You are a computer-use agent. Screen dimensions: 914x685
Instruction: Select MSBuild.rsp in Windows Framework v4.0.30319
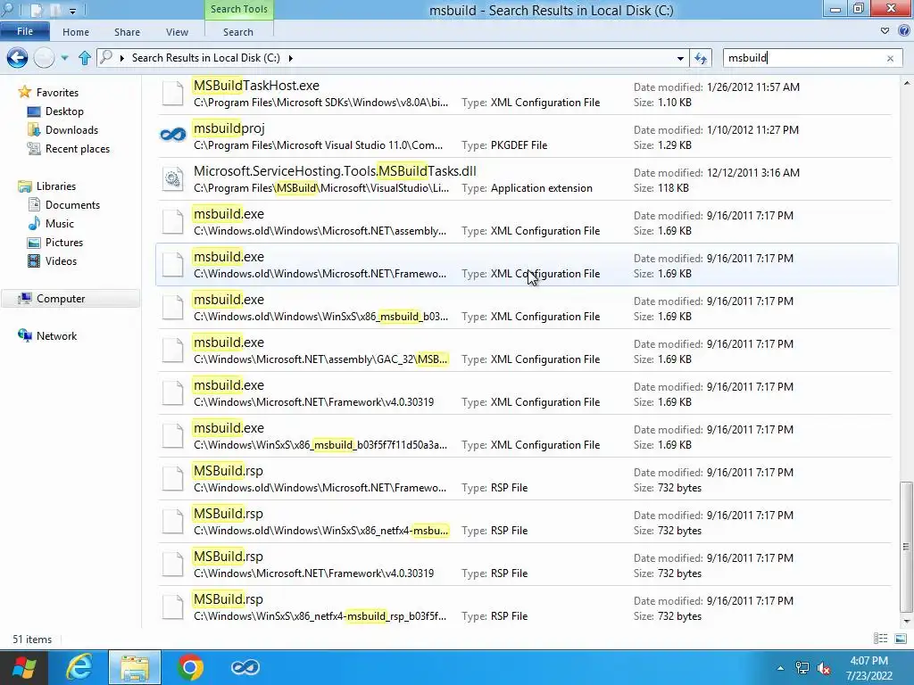coord(525,565)
